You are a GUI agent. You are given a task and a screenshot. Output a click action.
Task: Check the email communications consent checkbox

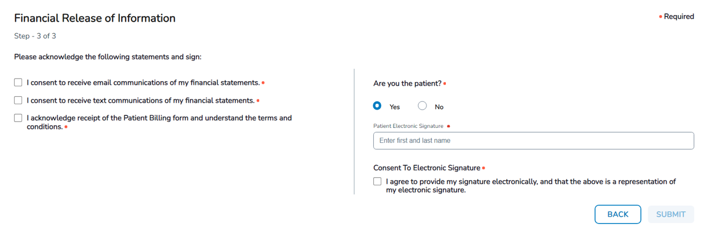pos(18,83)
